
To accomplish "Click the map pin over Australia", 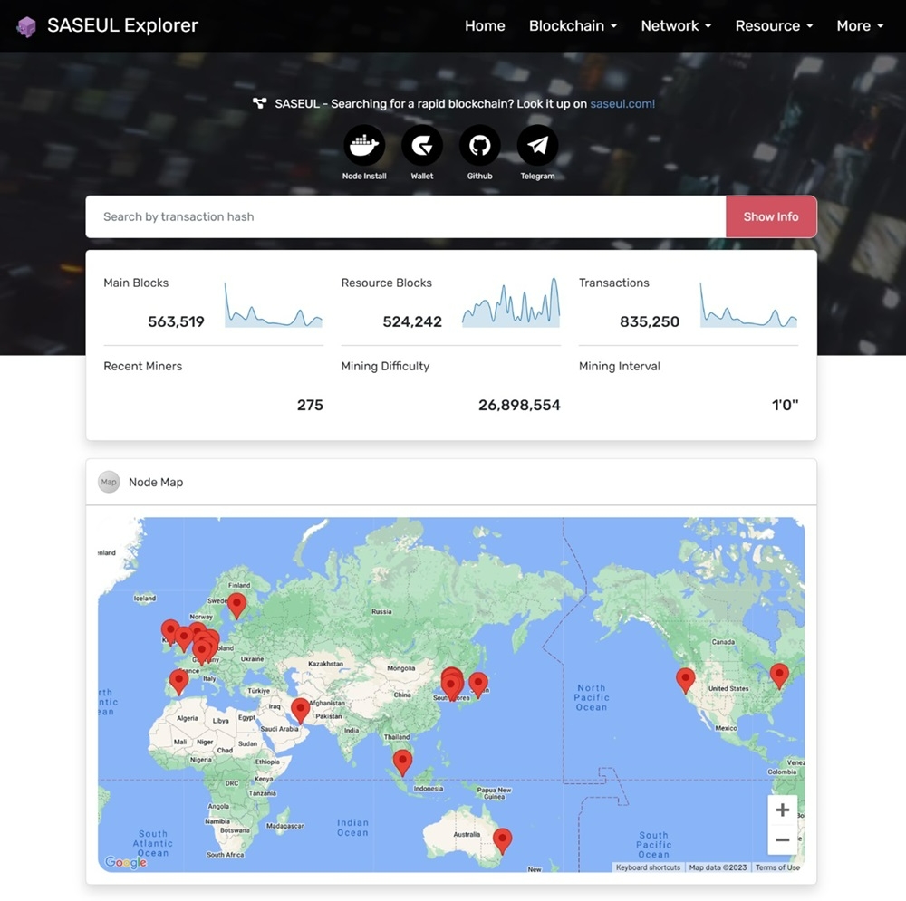I will pos(501,840).
